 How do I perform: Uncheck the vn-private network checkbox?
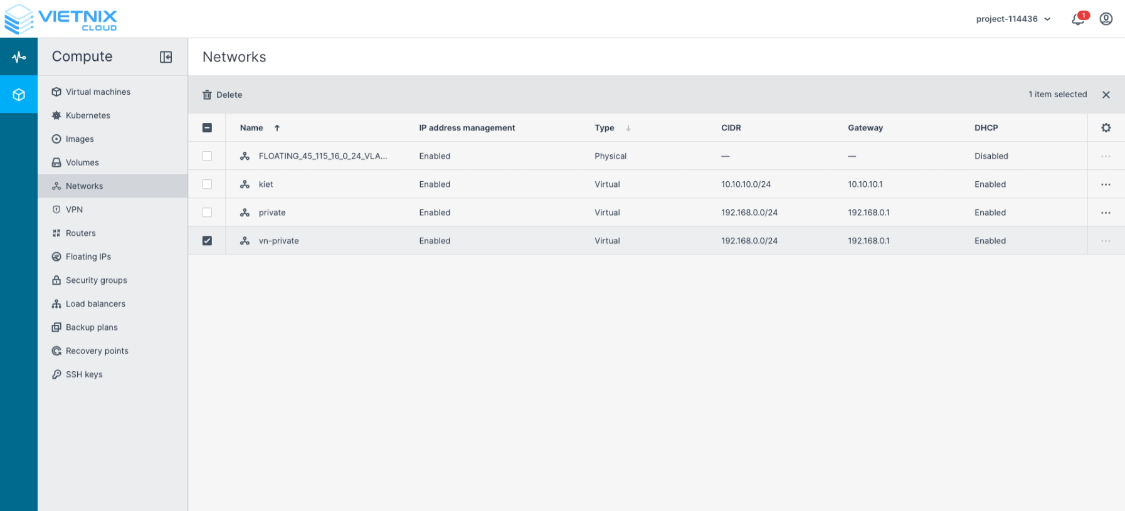tap(207, 241)
